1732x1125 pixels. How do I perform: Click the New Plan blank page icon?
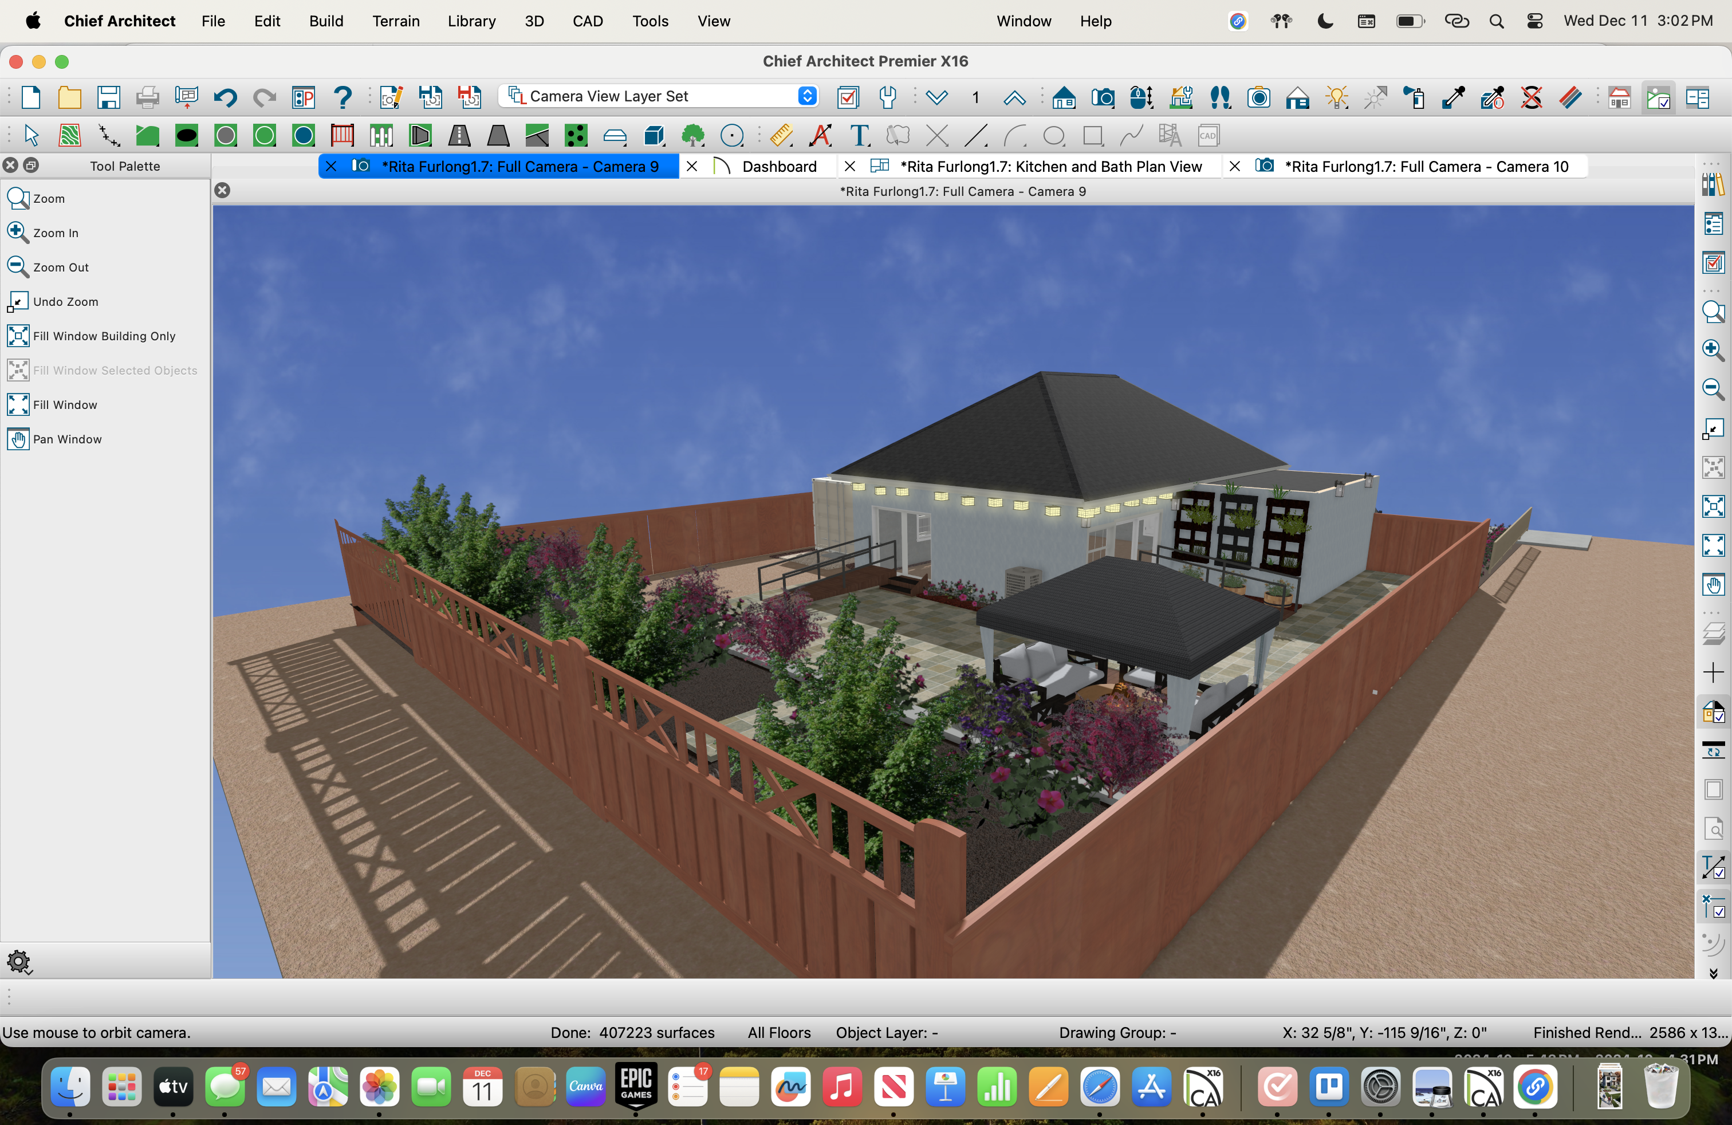point(32,97)
